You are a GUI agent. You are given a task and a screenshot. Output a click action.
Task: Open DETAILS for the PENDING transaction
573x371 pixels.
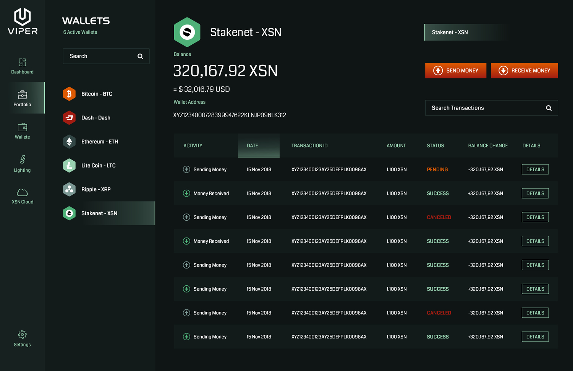pos(535,169)
